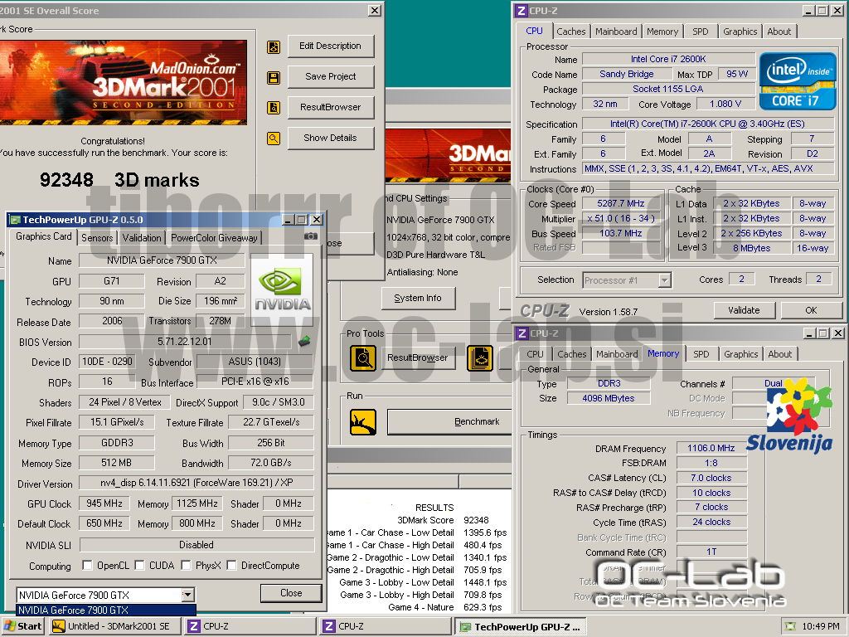Click the GPU-Z screenshot camera icon
Screen dimensions: 849x637
pos(310,236)
